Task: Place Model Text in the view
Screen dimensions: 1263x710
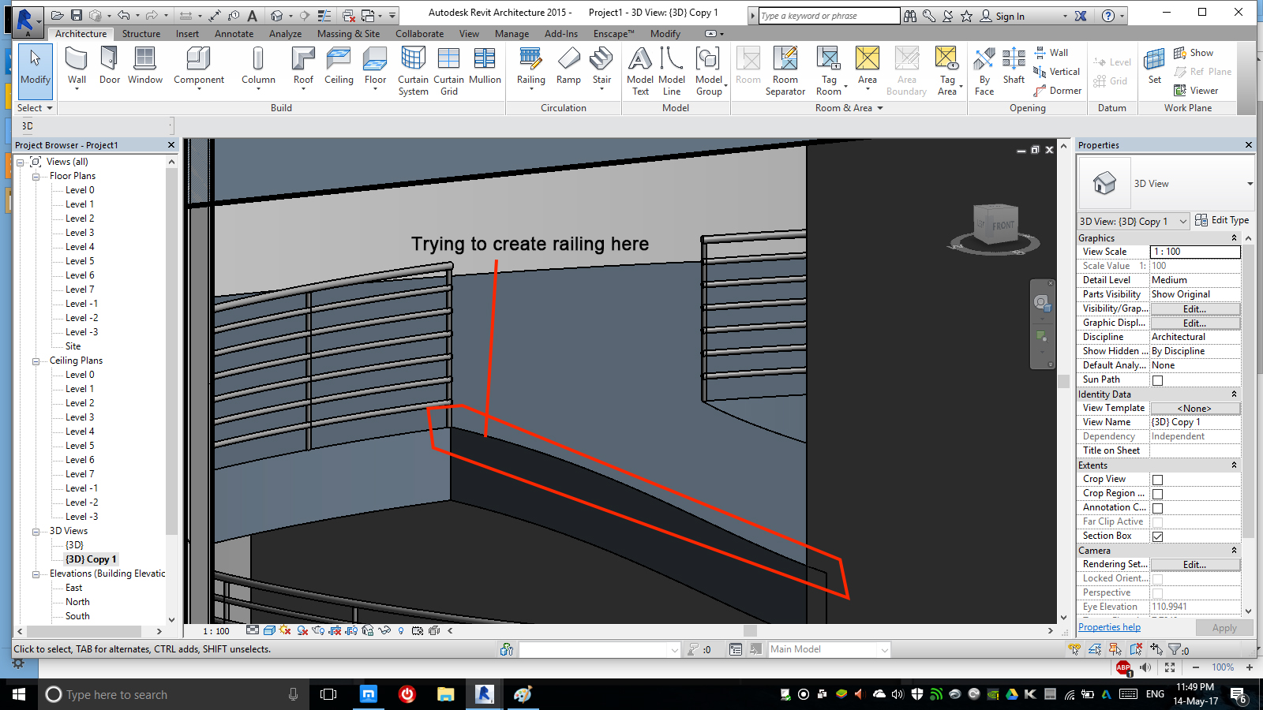Action: [x=640, y=69]
